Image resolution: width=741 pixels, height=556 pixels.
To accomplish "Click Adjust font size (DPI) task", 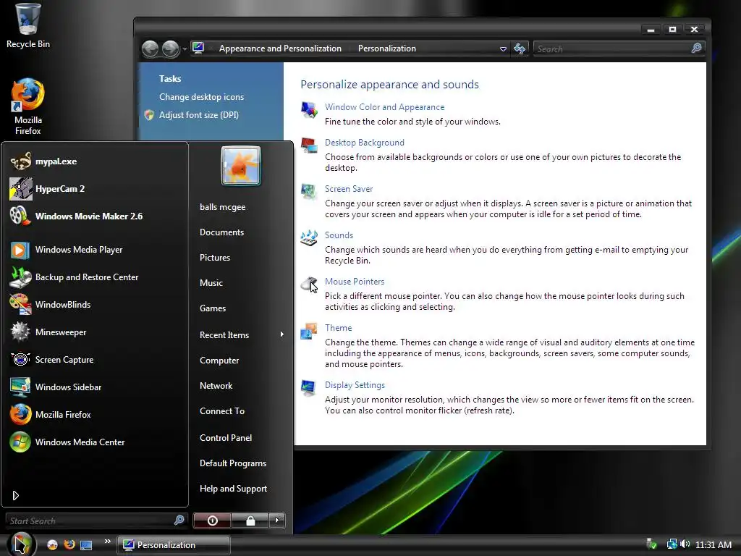I will coord(198,115).
